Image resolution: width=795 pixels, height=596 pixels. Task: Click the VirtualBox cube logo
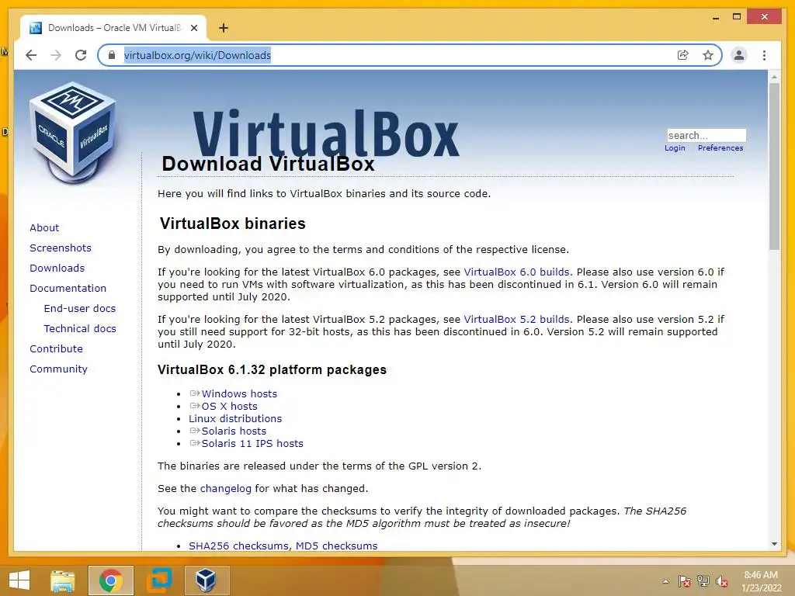click(x=73, y=132)
